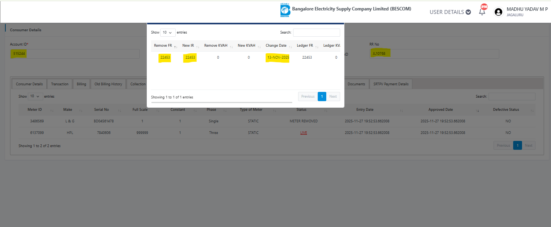Click Previous button in meter table pagination
Screen dimensions: 551x227
(503, 146)
